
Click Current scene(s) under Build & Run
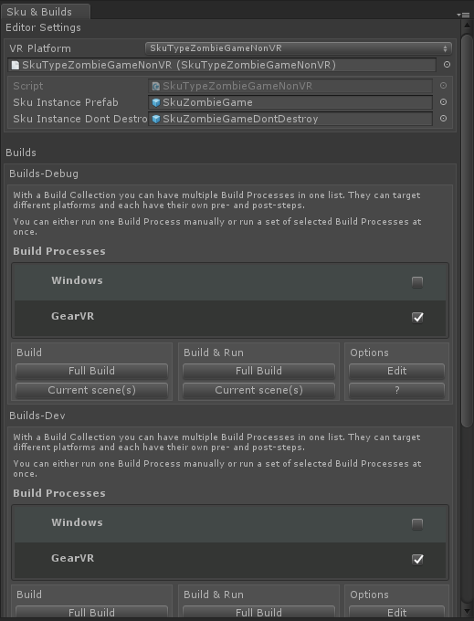(258, 391)
